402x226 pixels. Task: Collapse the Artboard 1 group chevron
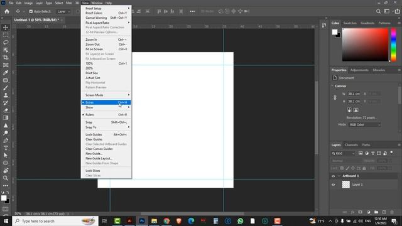[x=339, y=176]
